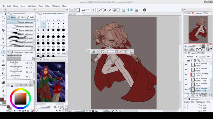Screen dimensions: 213x119
Task: Open the layer opacity value field
Action: 208,57
